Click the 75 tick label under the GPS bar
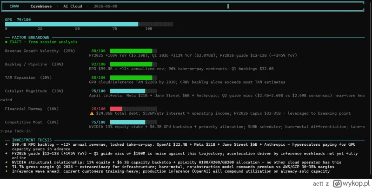The image size is (372, 188). point(114,28)
